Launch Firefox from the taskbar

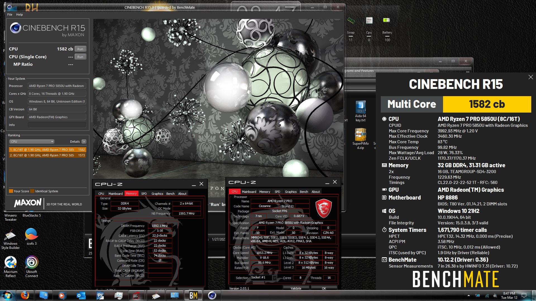tap(25, 295)
